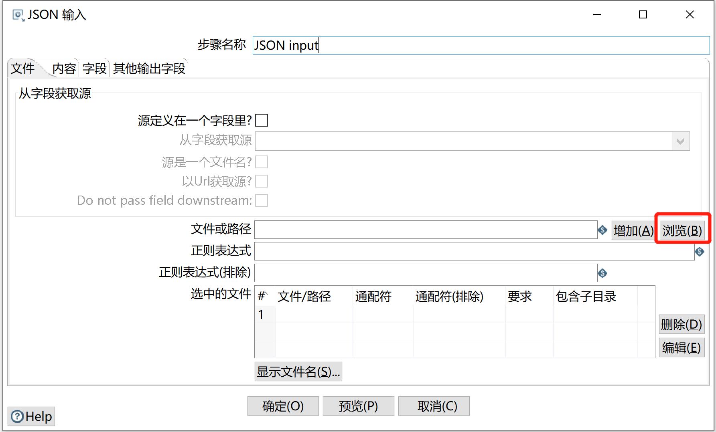Minimize the JSON 输入 dialog window
Image resolution: width=716 pixels, height=432 pixels.
point(597,15)
